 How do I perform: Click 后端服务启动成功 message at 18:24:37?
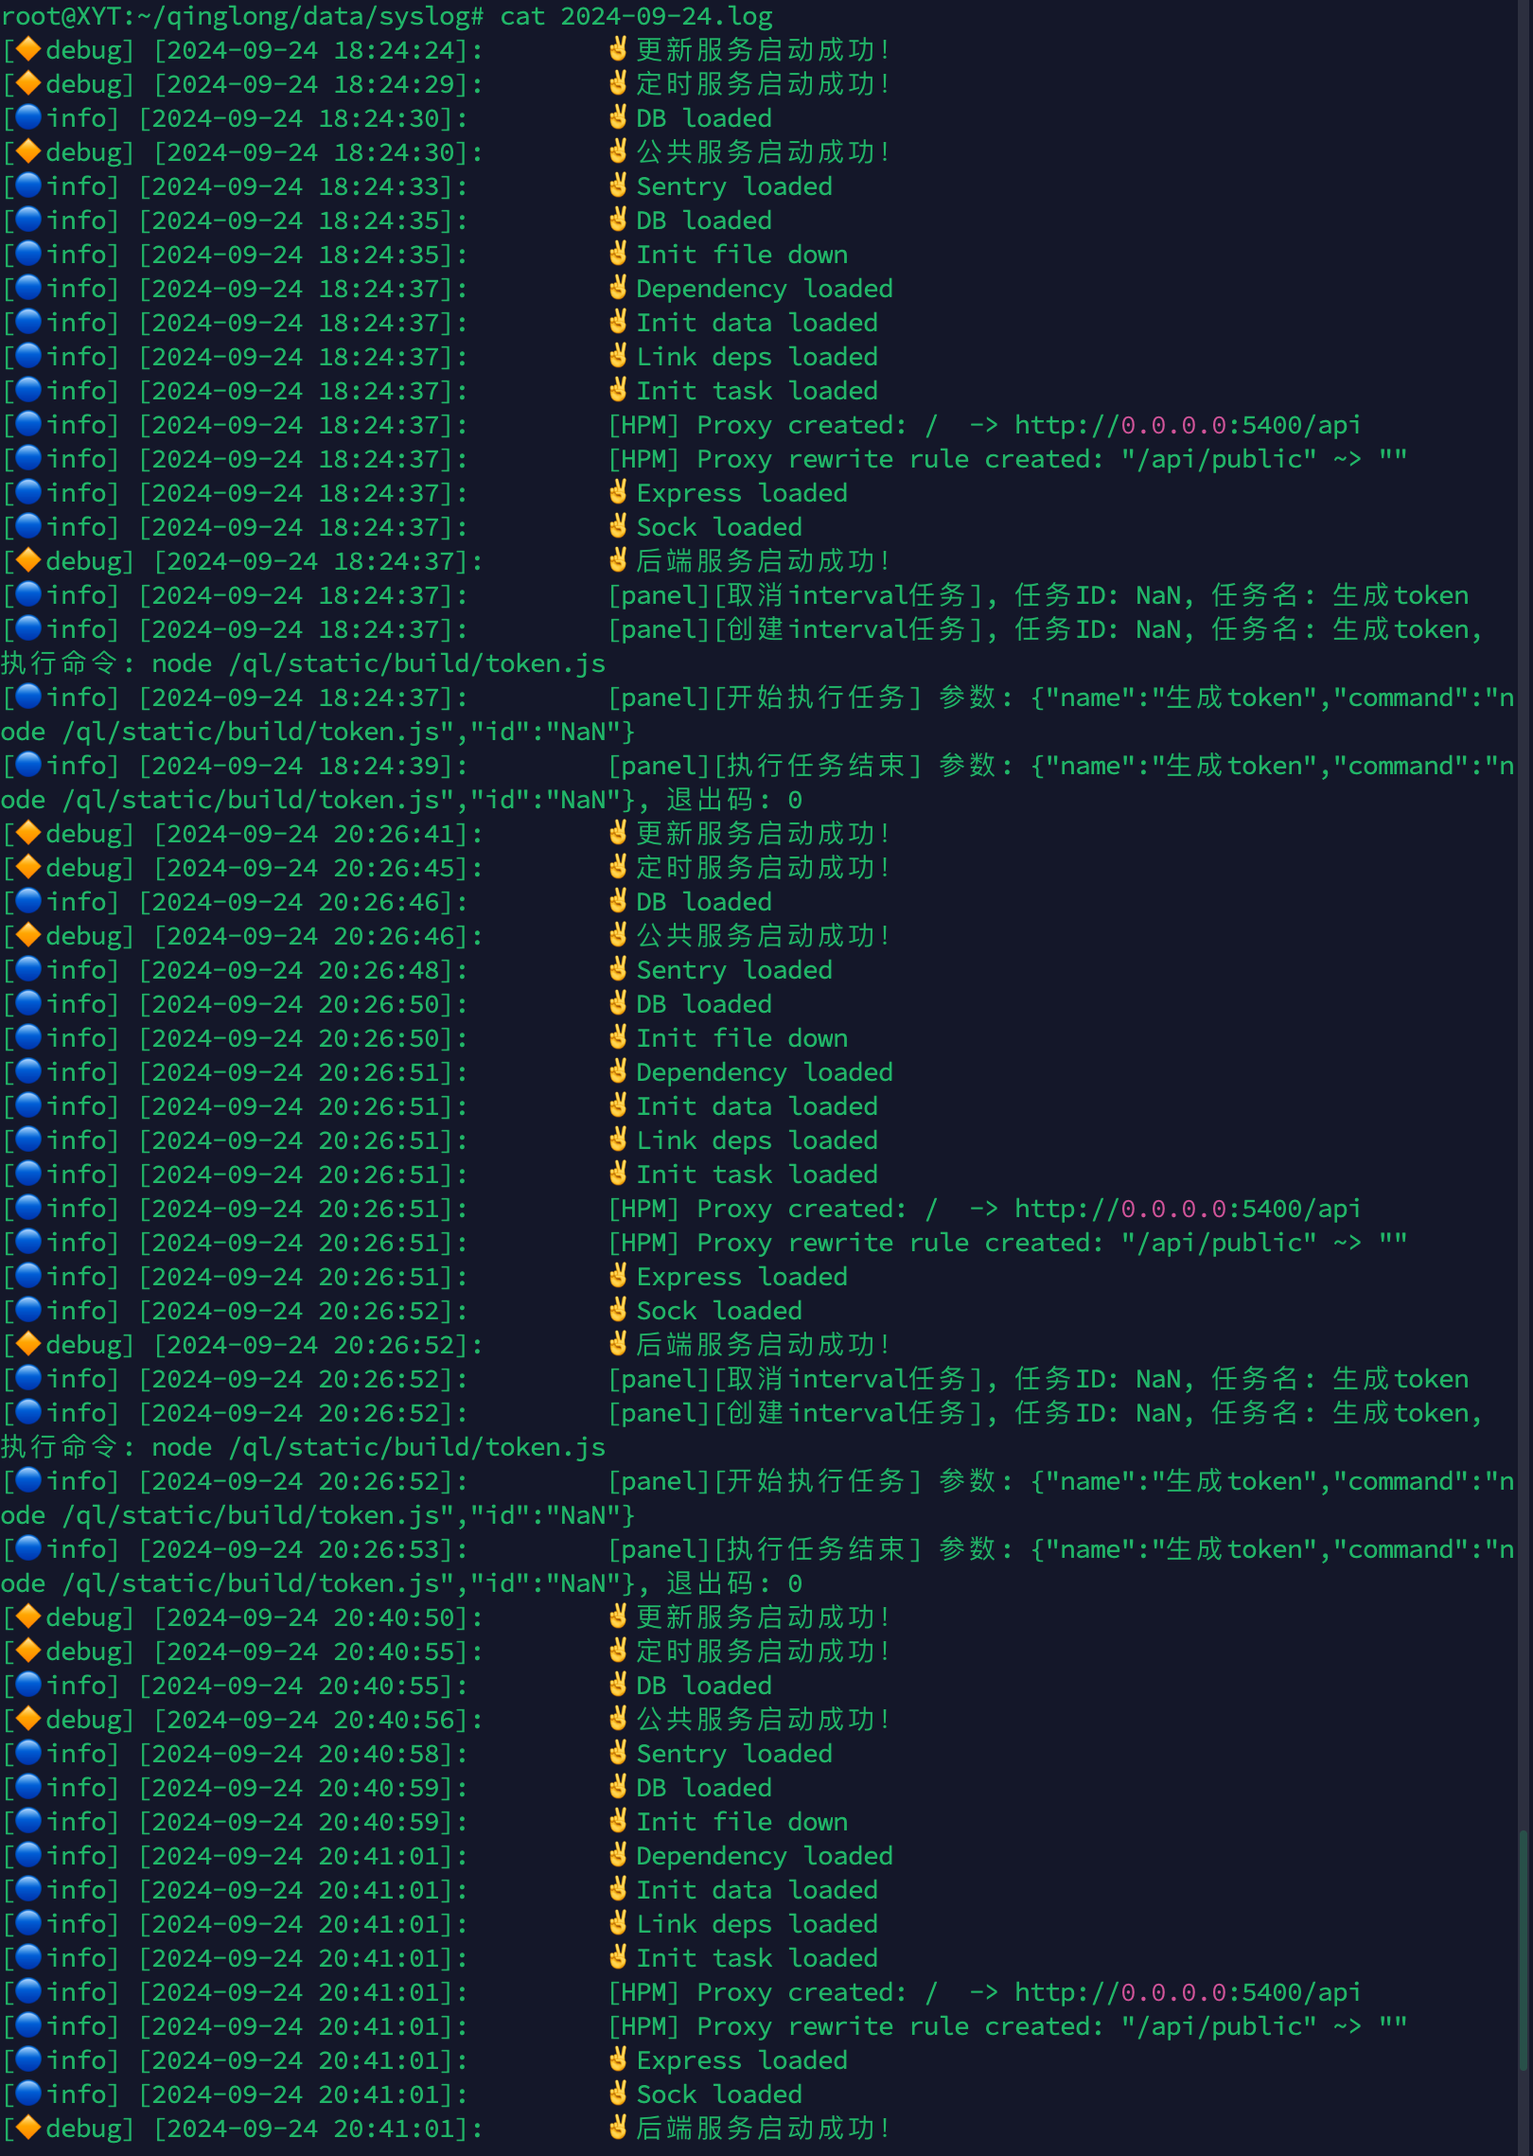763,561
